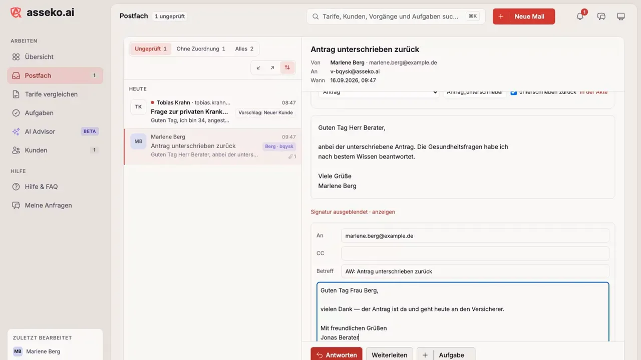
Task: Click the Aufgaben checkmark circle icon
Action: click(16, 113)
